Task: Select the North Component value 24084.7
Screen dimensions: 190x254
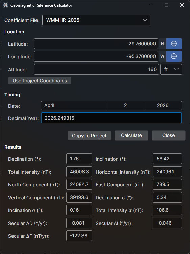Action: (79, 184)
